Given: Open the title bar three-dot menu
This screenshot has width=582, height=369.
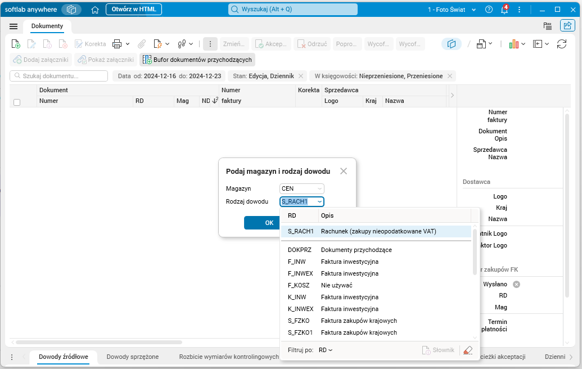Looking at the screenshot, I should [519, 10].
